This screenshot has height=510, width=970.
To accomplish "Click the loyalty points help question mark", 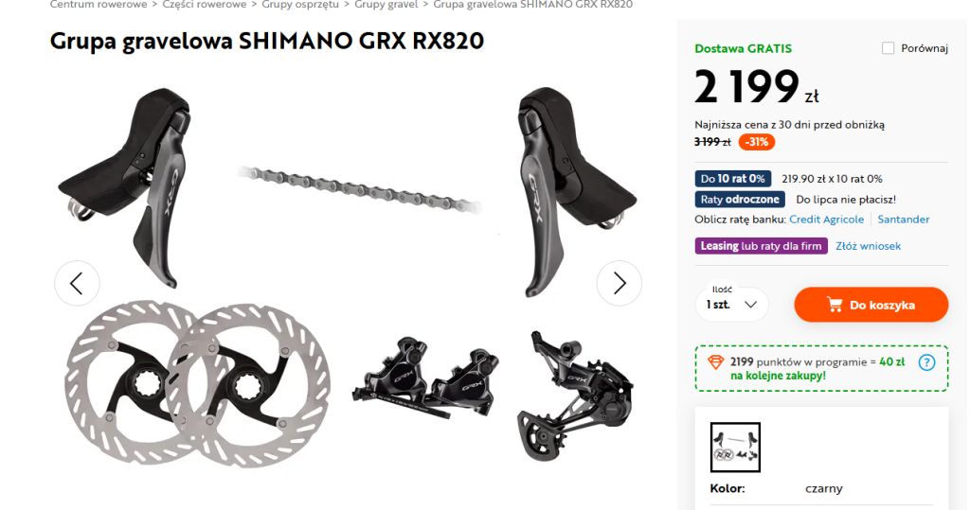I will [926, 362].
